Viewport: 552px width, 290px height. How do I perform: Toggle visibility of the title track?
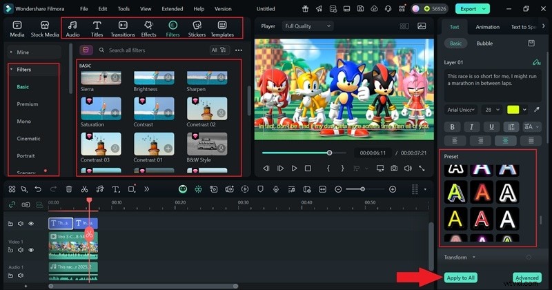[x=31, y=224]
